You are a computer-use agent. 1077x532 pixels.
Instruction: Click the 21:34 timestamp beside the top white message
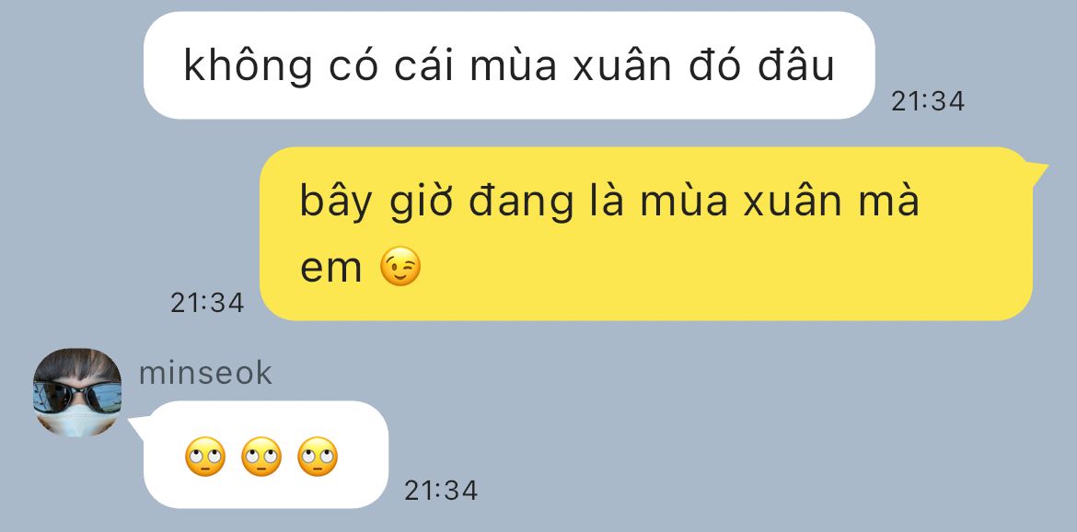pos(928,101)
